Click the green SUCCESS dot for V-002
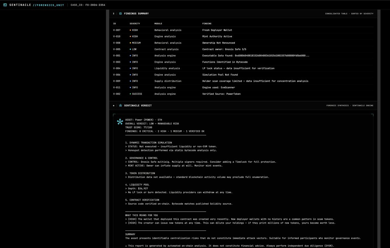Image resolution: width=390 pixels, height=248 pixels. 130,94
